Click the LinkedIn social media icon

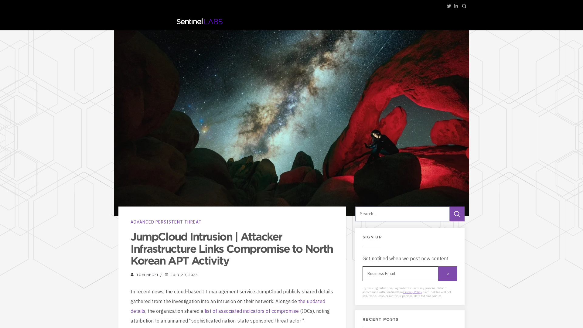click(456, 6)
